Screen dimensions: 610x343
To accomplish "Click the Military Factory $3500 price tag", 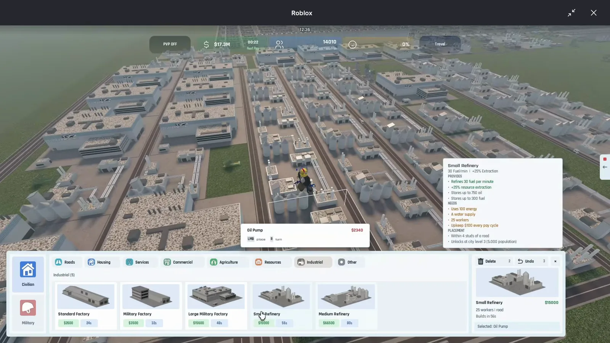I will (133, 323).
